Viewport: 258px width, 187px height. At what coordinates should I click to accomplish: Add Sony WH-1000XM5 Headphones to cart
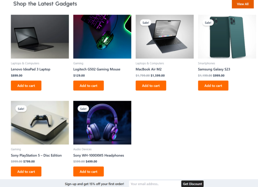(x=88, y=172)
